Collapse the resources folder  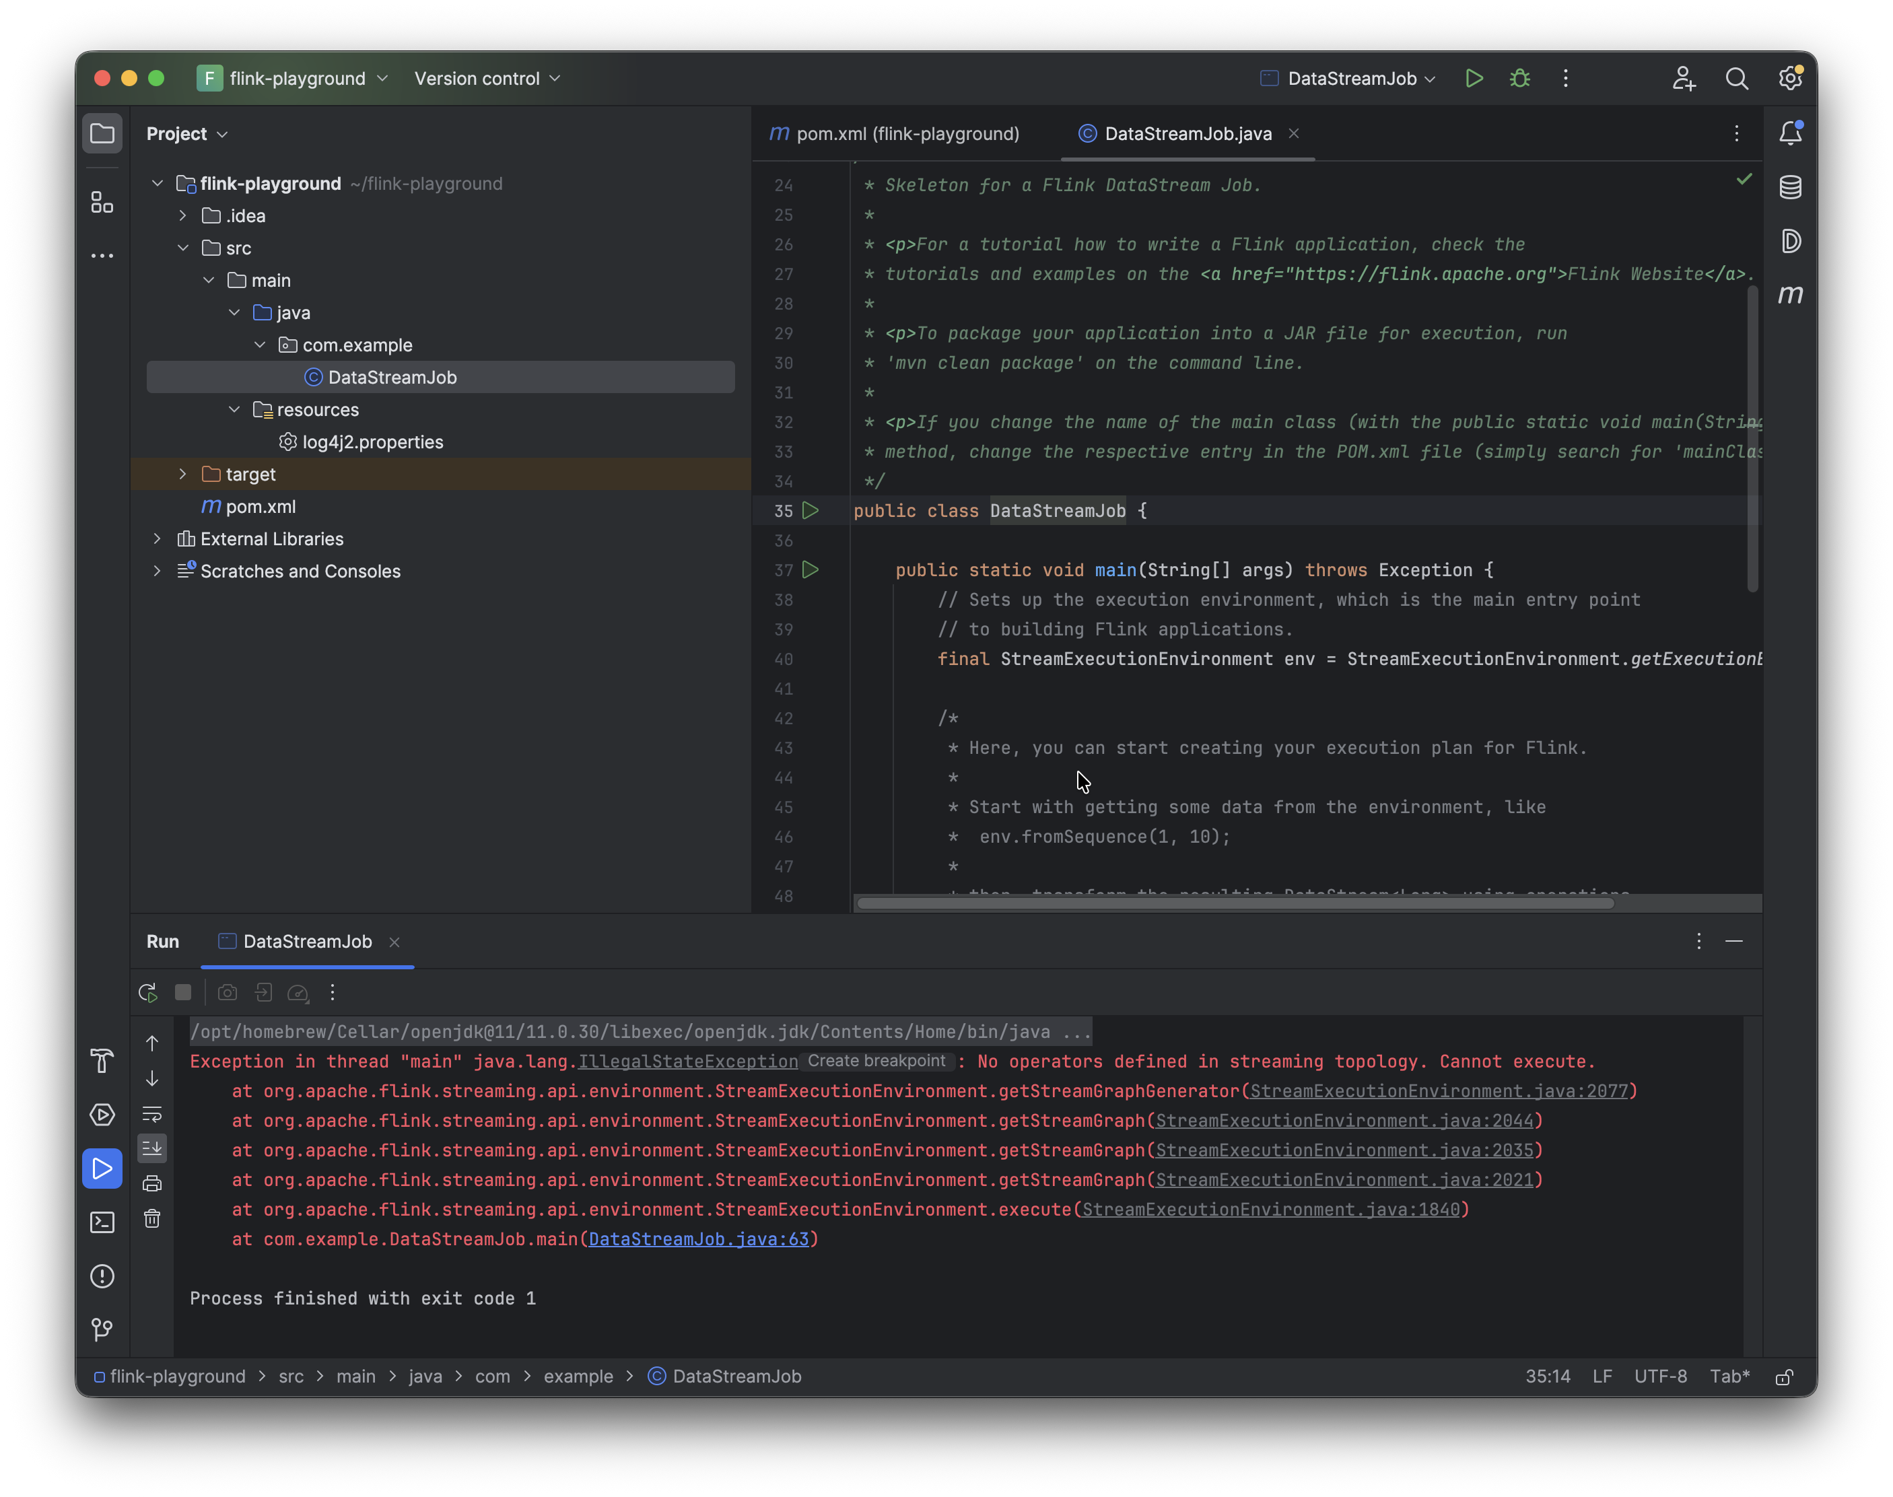click(x=234, y=409)
